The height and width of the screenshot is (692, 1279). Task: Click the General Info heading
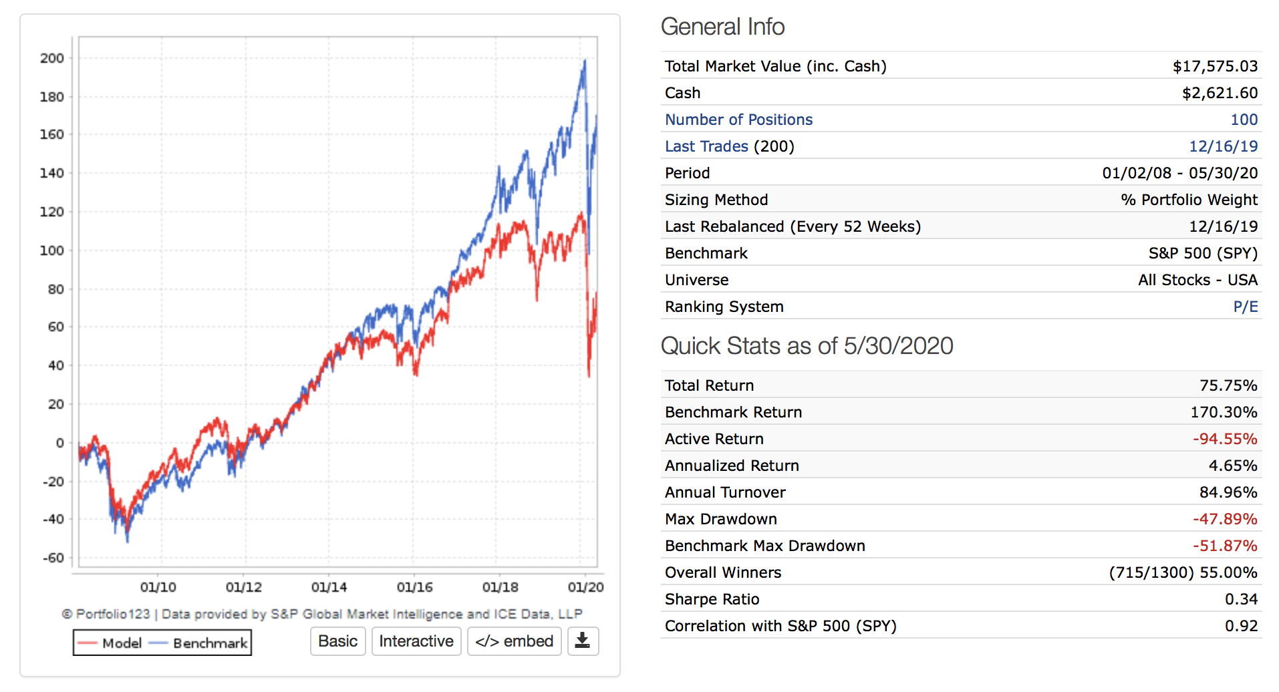722,27
